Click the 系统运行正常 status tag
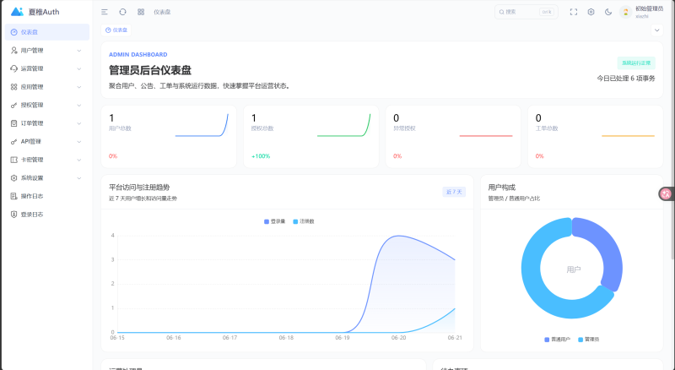This screenshot has width=675, height=370. click(x=636, y=63)
